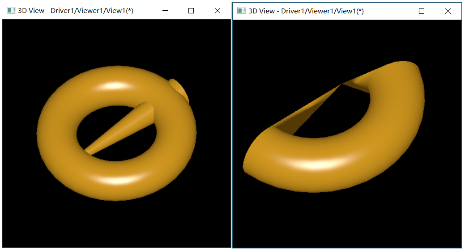Screen dimensions: 465x252
Task: Click the right 3D View window's app icon
Action: (x=241, y=11)
